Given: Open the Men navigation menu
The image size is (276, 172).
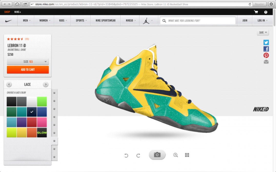Looking at the screenshot, I should pyautogui.click(x=27, y=20).
